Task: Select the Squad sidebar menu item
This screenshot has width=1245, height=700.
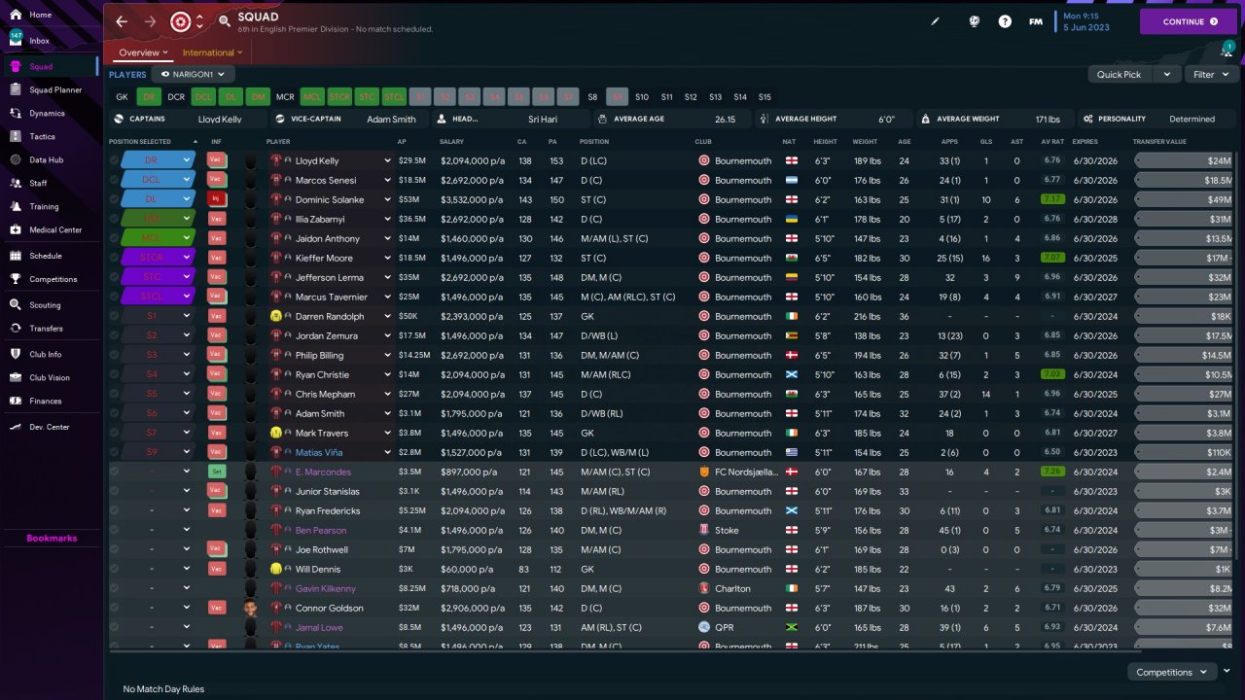Action: click(50, 66)
